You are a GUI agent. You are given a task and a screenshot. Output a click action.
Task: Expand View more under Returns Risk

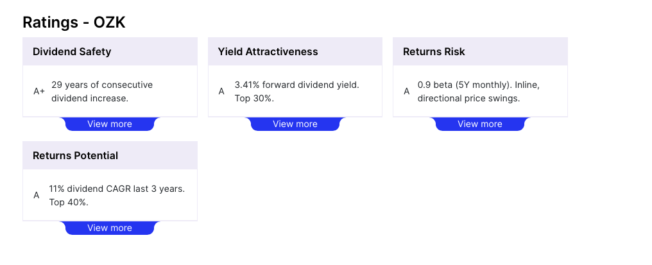tap(479, 124)
